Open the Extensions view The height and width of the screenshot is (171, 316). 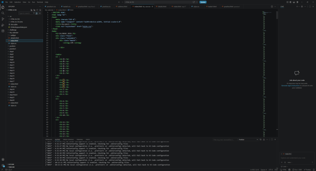3,31
